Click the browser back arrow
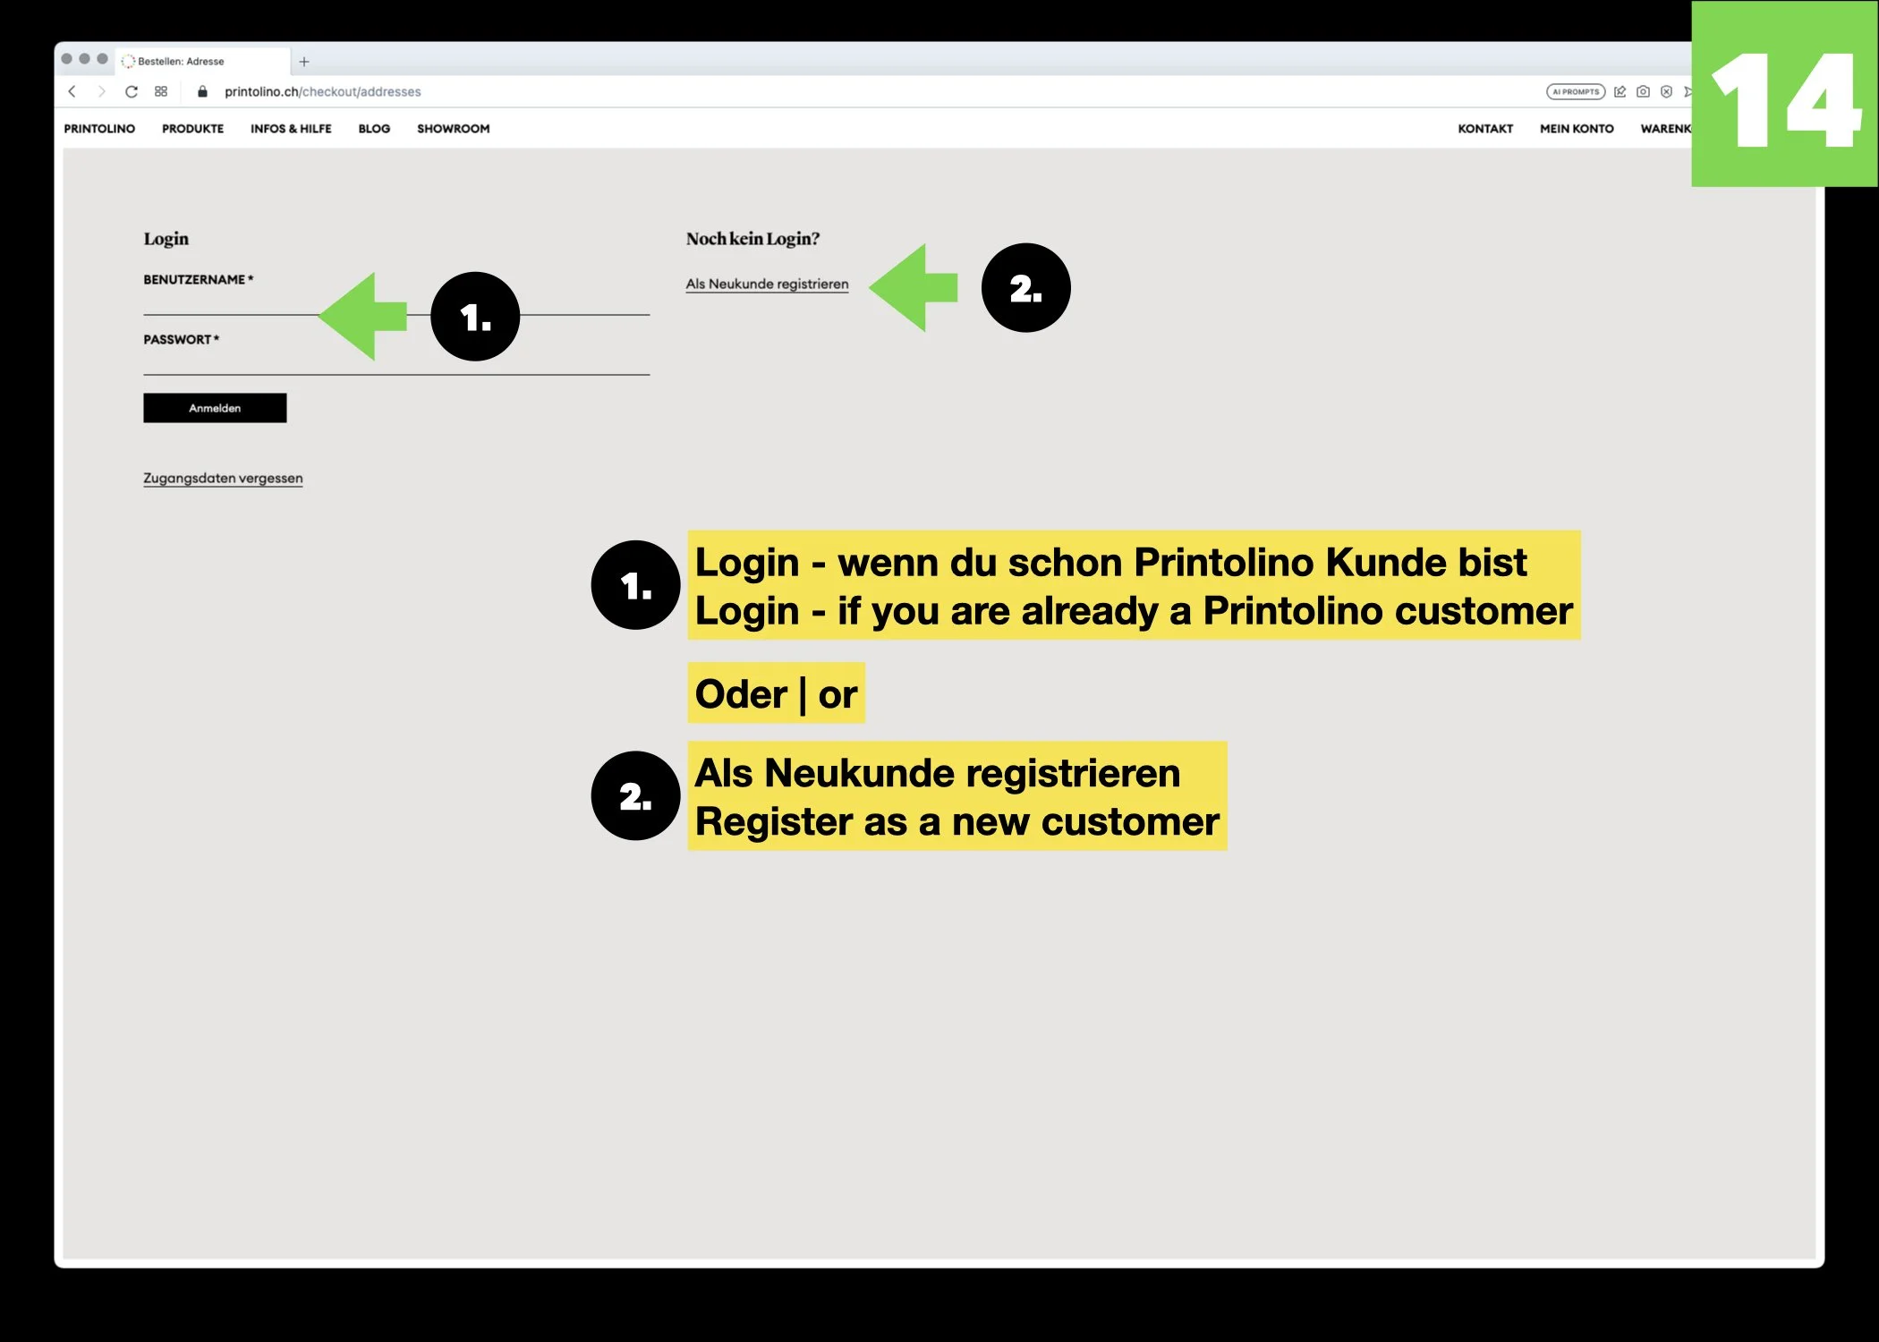Screen dimensions: 1879x1342 click(x=72, y=91)
